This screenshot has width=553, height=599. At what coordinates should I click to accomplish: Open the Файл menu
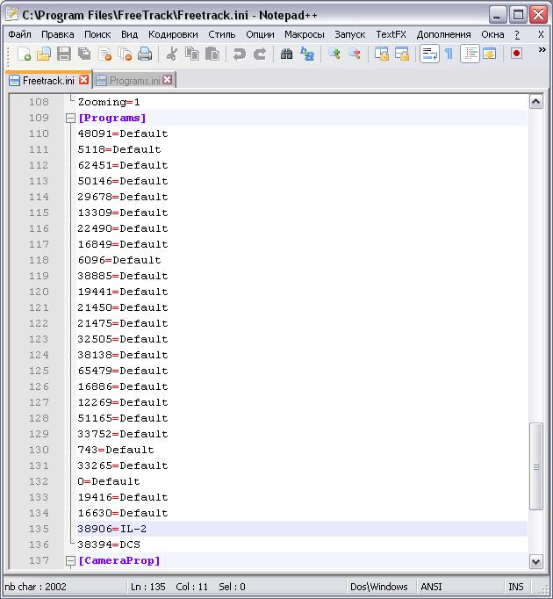click(x=20, y=34)
